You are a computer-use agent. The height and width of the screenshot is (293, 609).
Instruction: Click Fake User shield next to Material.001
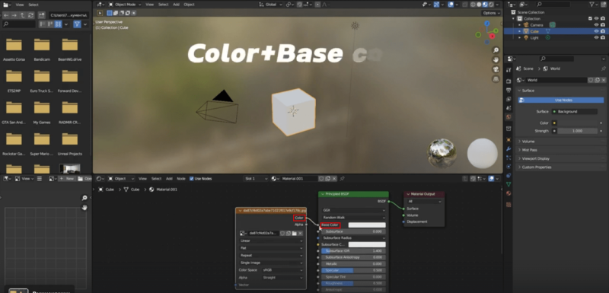pyautogui.click(x=321, y=179)
